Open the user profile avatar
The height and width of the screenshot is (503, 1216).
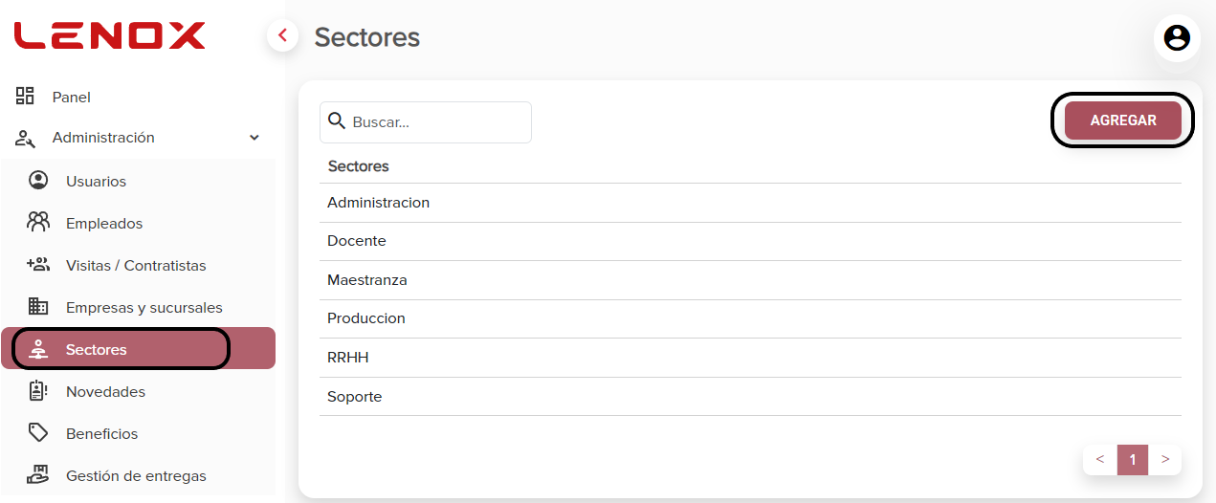pos(1177,38)
